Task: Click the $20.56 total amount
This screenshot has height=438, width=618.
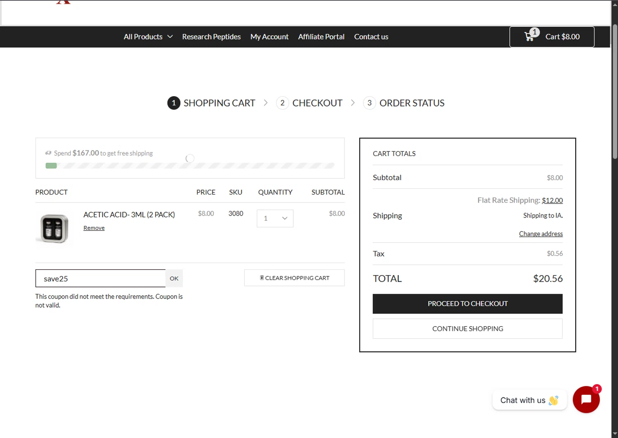Action: (548, 278)
